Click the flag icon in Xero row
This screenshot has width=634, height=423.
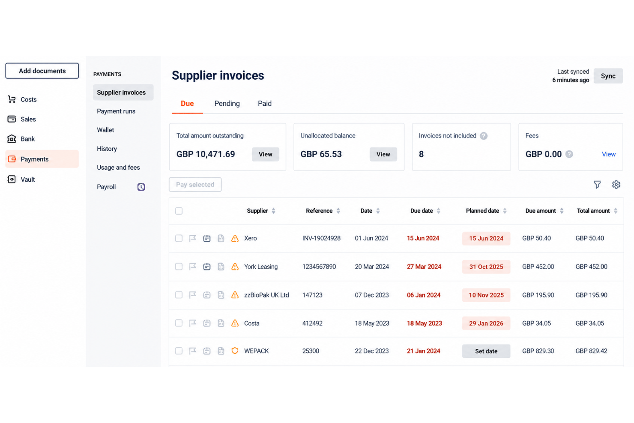(193, 238)
